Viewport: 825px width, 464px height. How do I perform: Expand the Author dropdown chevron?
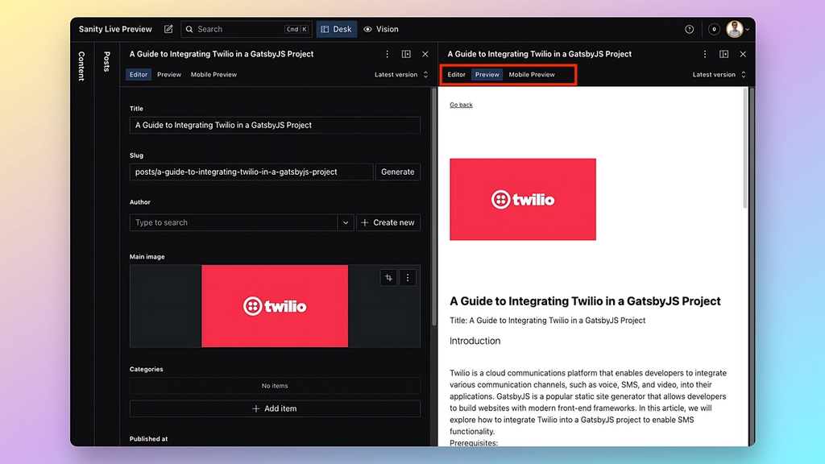[346, 222]
